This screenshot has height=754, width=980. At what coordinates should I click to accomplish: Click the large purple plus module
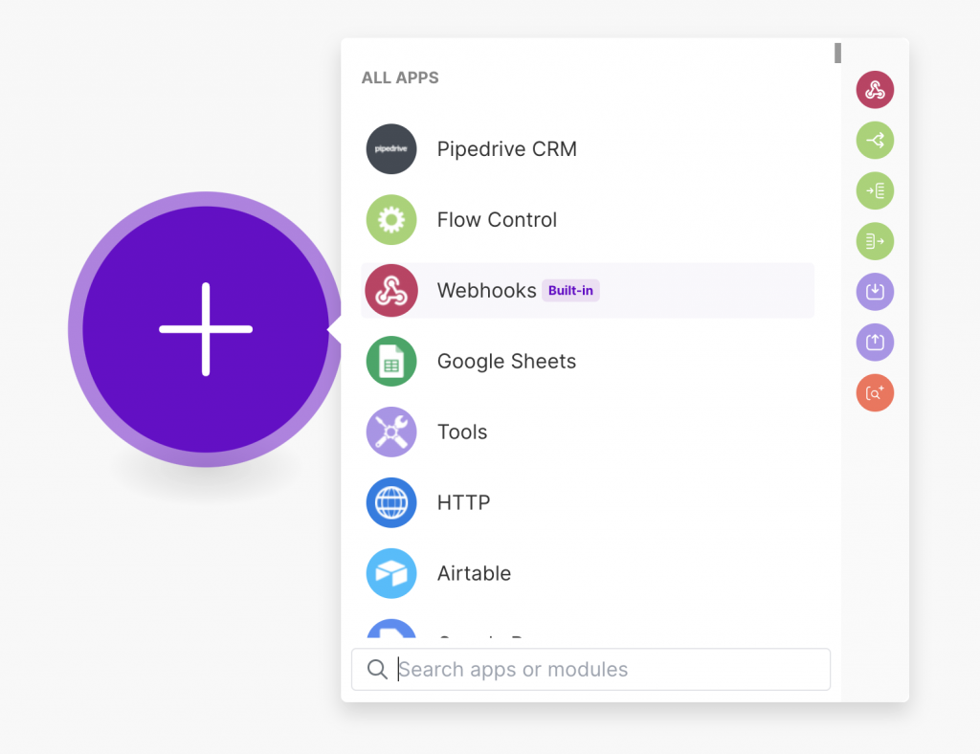205,329
